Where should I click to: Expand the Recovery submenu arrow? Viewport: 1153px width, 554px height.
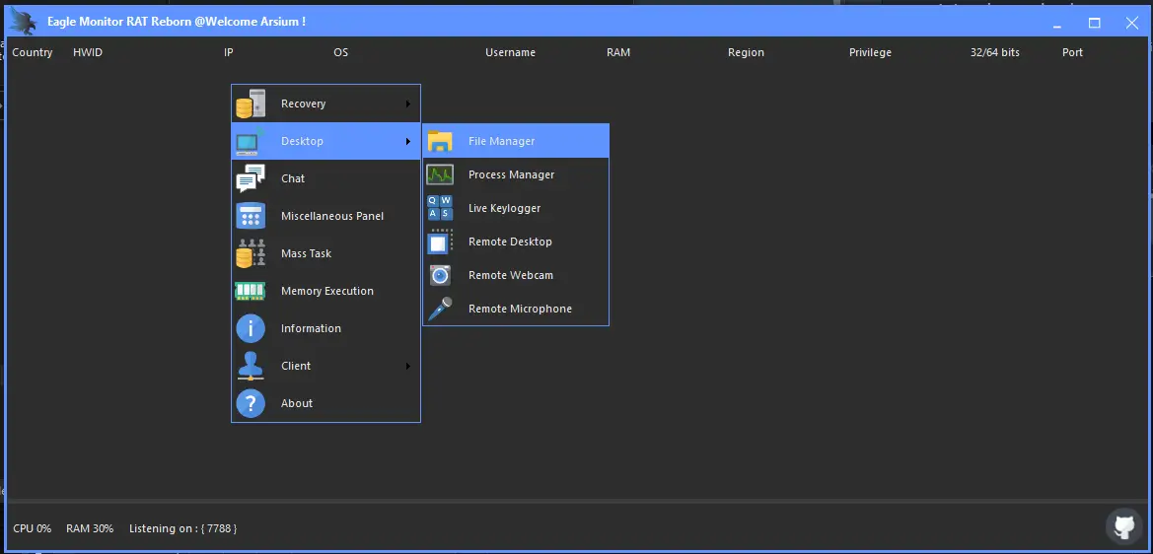coord(408,104)
